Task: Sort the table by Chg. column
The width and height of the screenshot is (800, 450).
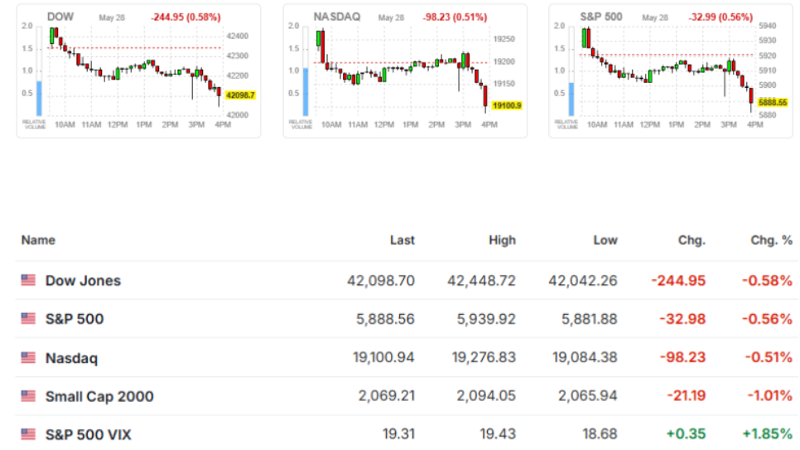Action: (x=692, y=240)
